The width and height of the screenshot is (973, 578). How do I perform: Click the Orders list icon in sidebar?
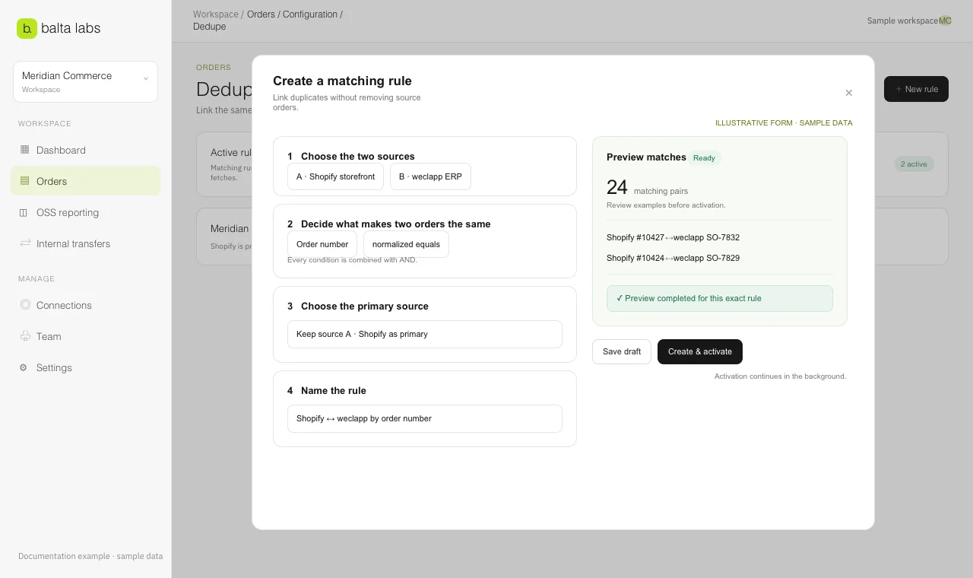(x=24, y=181)
